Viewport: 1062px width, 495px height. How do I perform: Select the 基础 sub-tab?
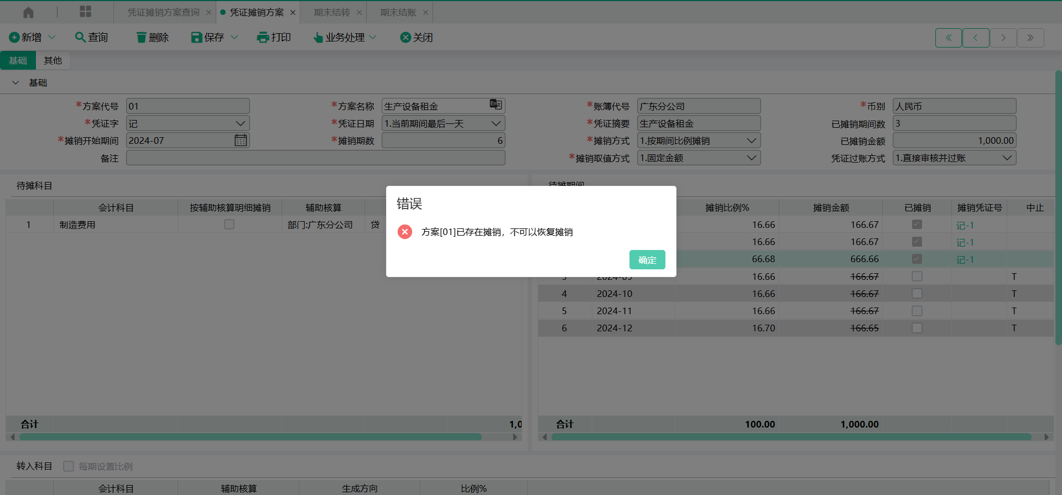click(18, 60)
